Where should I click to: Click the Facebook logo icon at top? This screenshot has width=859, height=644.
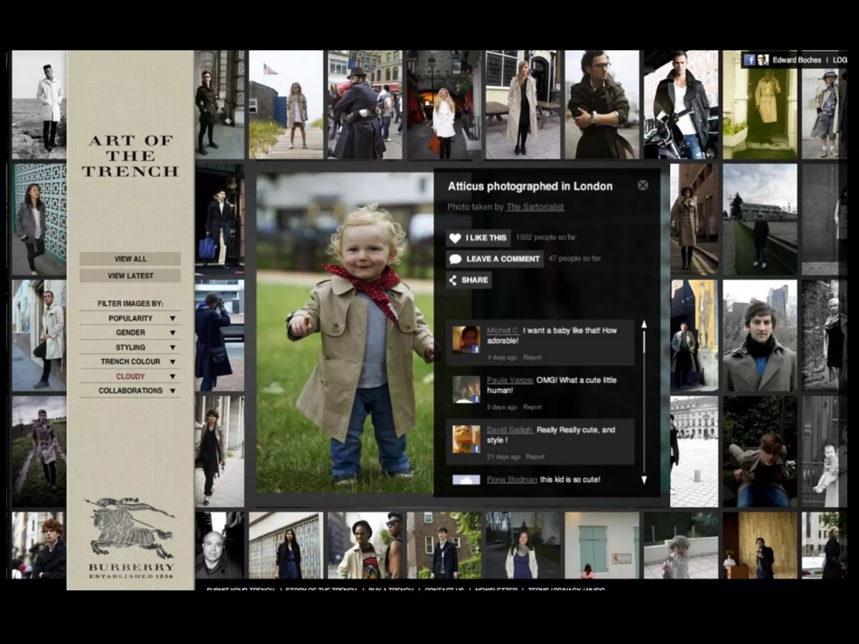(x=750, y=60)
